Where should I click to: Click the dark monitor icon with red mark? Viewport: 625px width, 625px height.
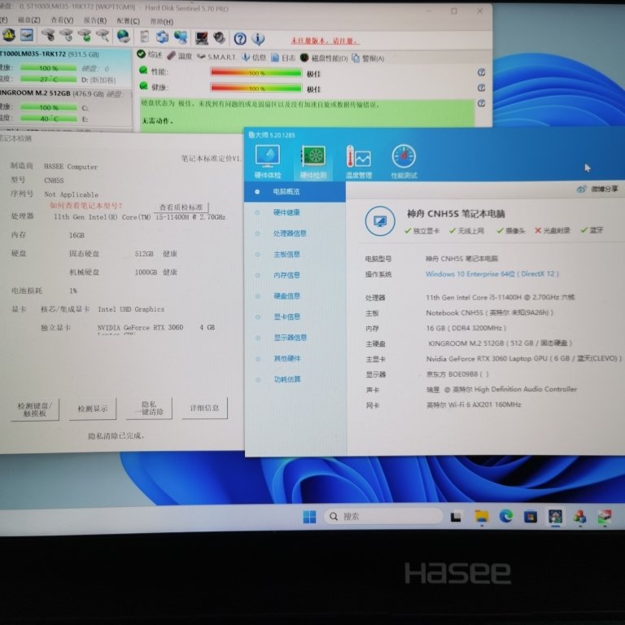[x=201, y=38]
